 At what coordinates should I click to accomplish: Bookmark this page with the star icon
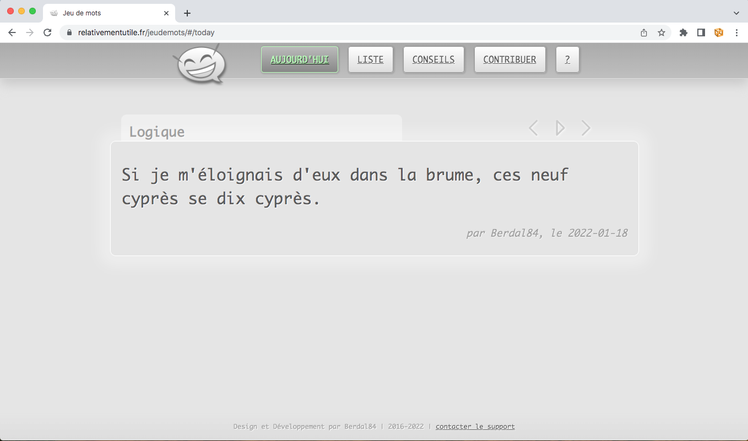[662, 32]
